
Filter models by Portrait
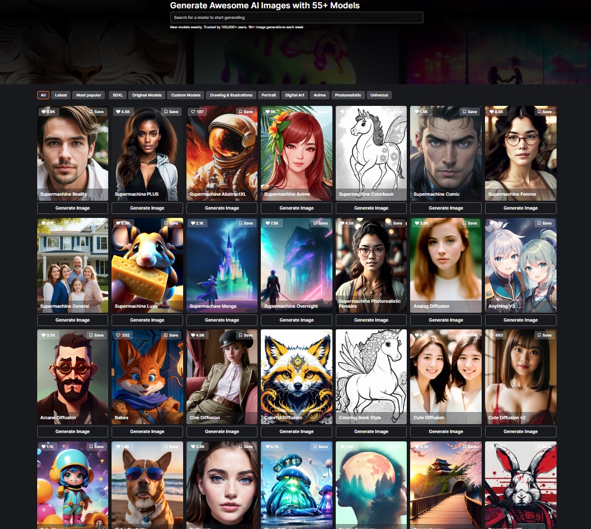click(269, 95)
